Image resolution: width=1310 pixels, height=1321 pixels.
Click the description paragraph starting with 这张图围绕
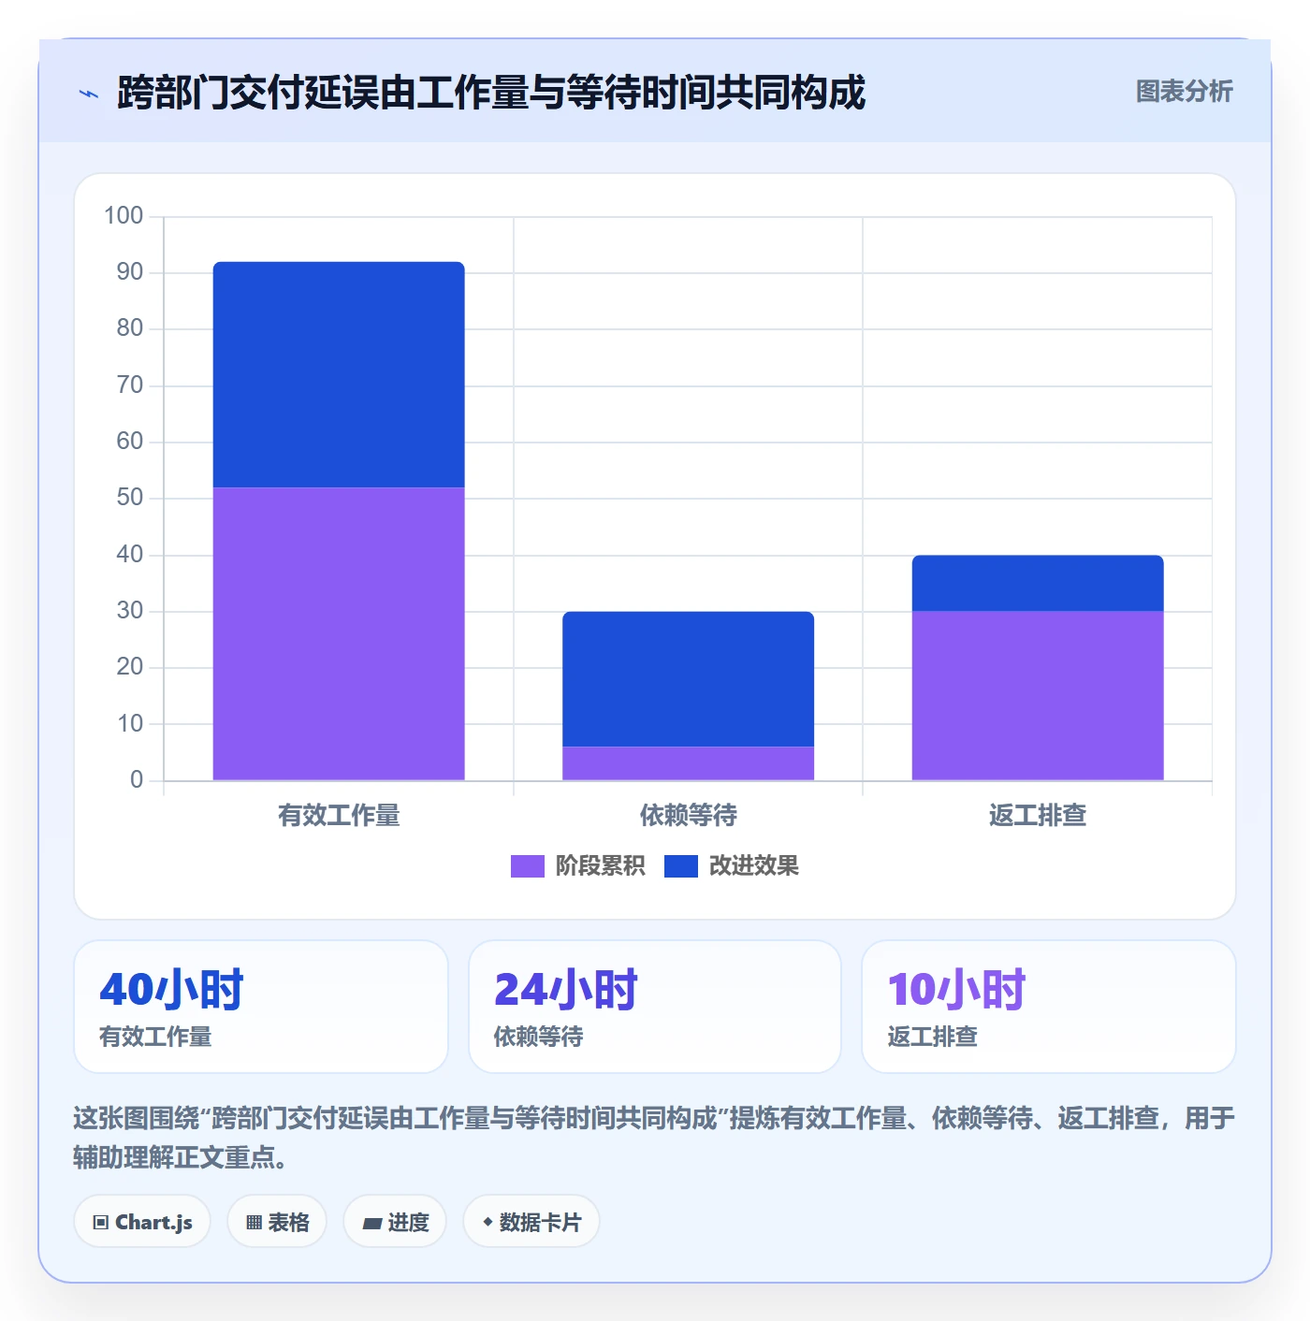click(x=654, y=1138)
